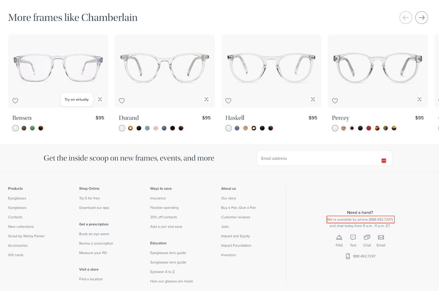
Task: Toggle the heart on the Durand frame
Action: point(122,101)
